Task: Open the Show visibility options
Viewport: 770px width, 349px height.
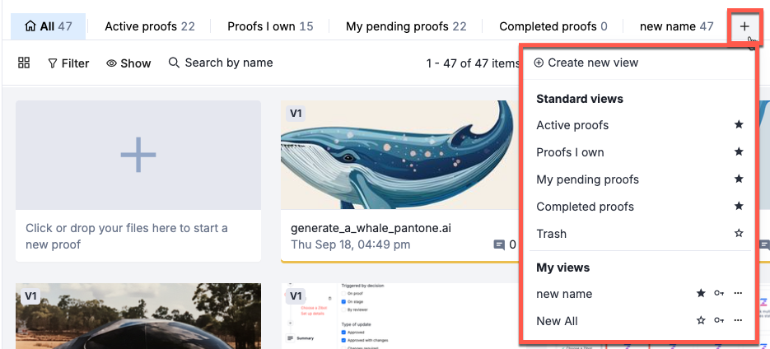Action: point(128,63)
